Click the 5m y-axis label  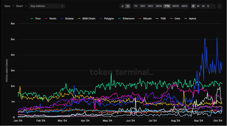click(13, 39)
